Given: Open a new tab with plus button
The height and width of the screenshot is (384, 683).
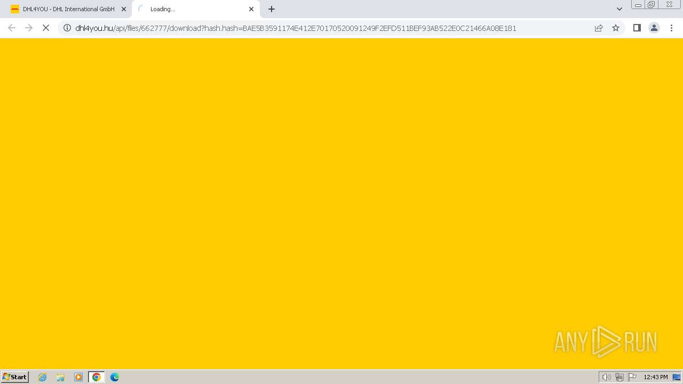Looking at the screenshot, I should pos(272,9).
